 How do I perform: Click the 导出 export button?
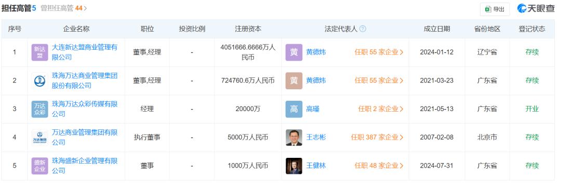[495, 9]
